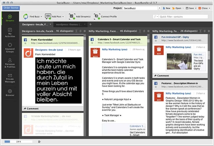Click Facebook icon on Fun Animated GIF post
Viewport: 214px width, 146px height.
coord(156,37)
